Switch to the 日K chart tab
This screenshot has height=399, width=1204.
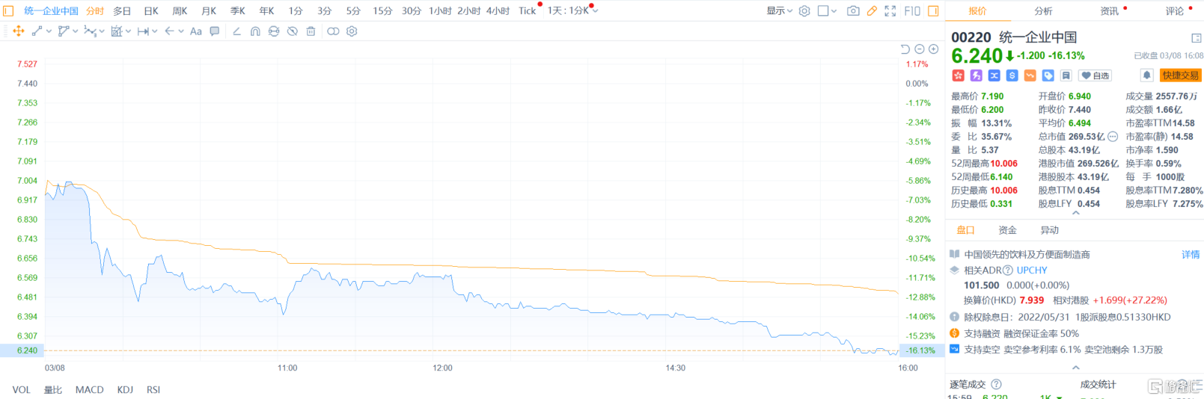coord(151,11)
